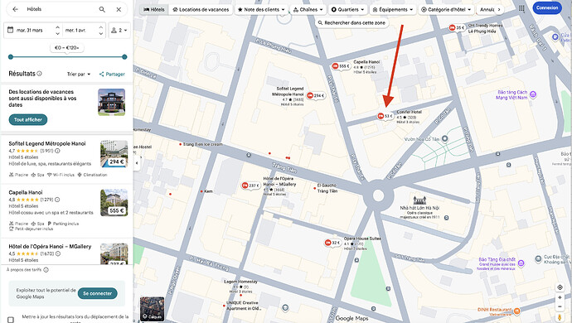Viewport: 572px width, 323px height.
Task: Step check-out date mer. 1 avr. forward
Action: pos(101,27)
